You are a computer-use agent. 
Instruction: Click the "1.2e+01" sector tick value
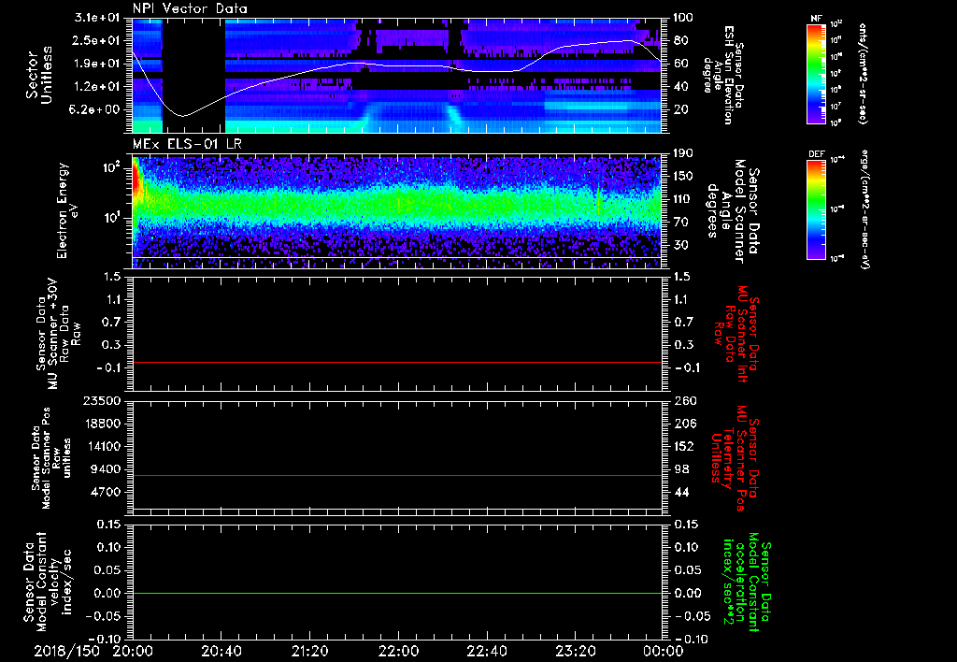(97, 87)
